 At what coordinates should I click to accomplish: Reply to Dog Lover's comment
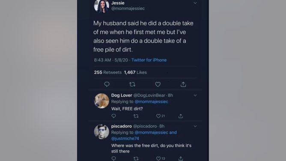click(113, 116)
